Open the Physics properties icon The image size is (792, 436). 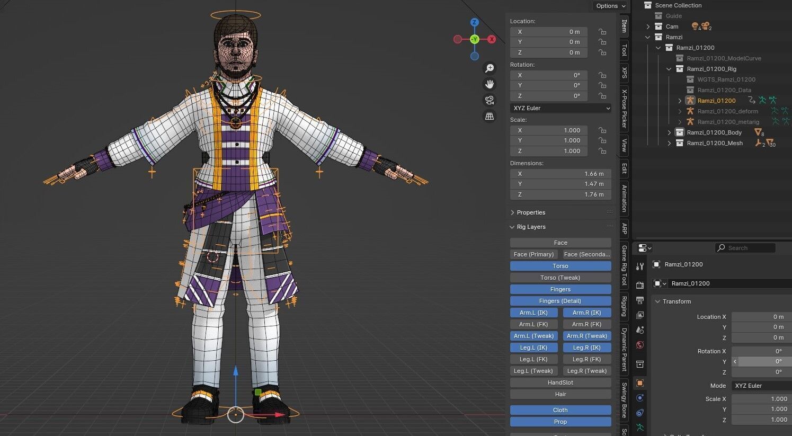point(640,398)
